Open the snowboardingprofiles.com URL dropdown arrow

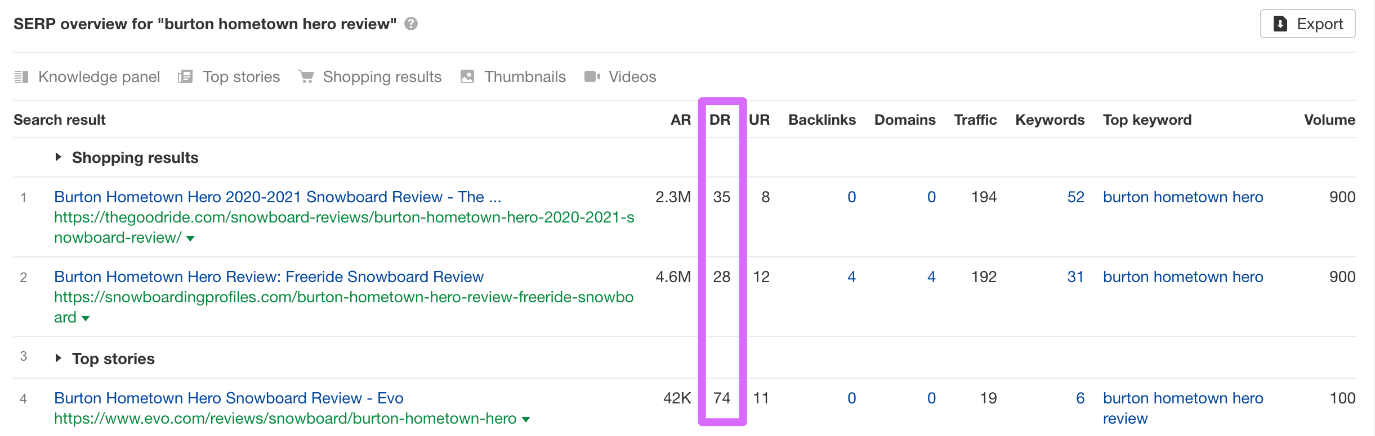click(86, 319)
